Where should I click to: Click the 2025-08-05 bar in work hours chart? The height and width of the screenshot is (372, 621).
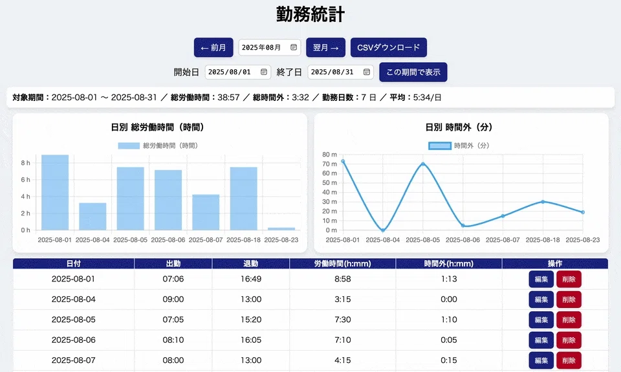click(x=130, y=199)
